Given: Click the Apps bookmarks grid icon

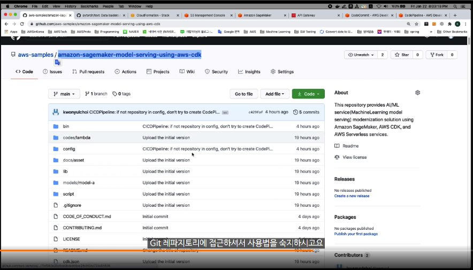Looking at the screenshot, I should tap(6, 32).
